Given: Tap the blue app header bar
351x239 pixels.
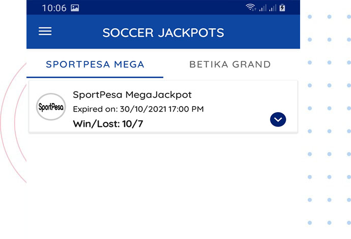Looking at the screenshot, I should [x=163, y=31].
